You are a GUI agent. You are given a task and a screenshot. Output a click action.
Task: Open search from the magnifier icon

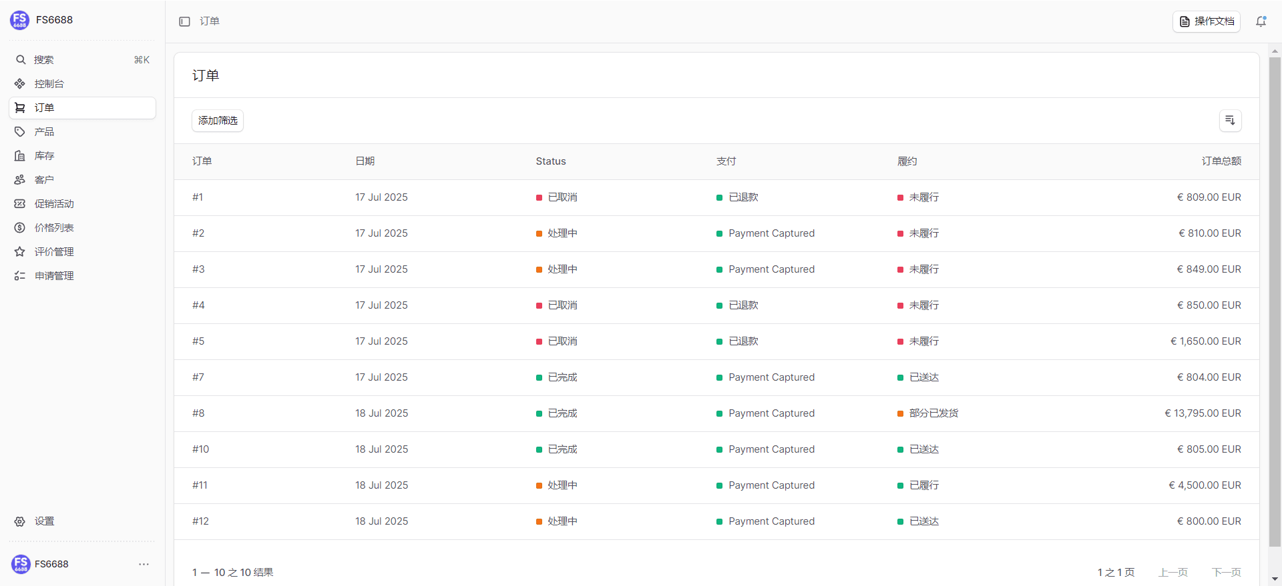pos(21,60)
